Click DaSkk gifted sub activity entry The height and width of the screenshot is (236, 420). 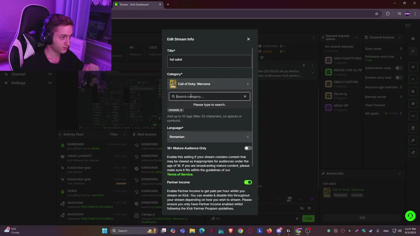tap(94, 193)
